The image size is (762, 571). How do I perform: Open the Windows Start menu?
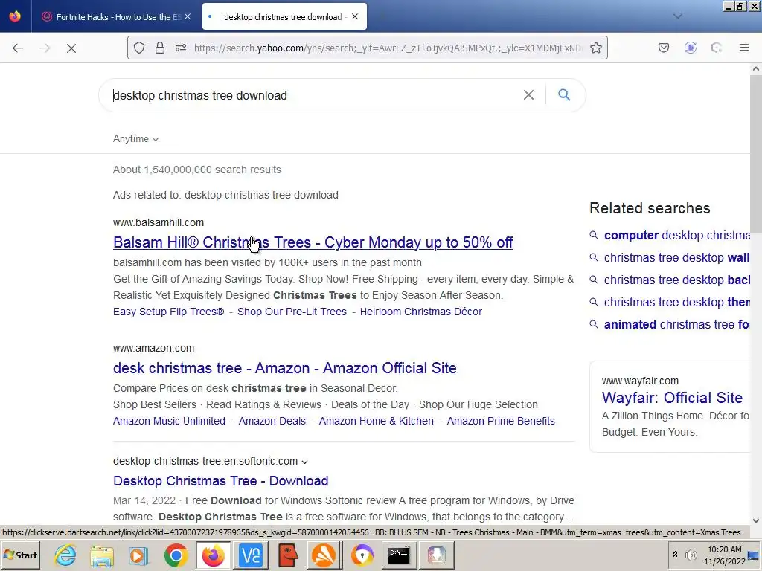tap(20, 555)
